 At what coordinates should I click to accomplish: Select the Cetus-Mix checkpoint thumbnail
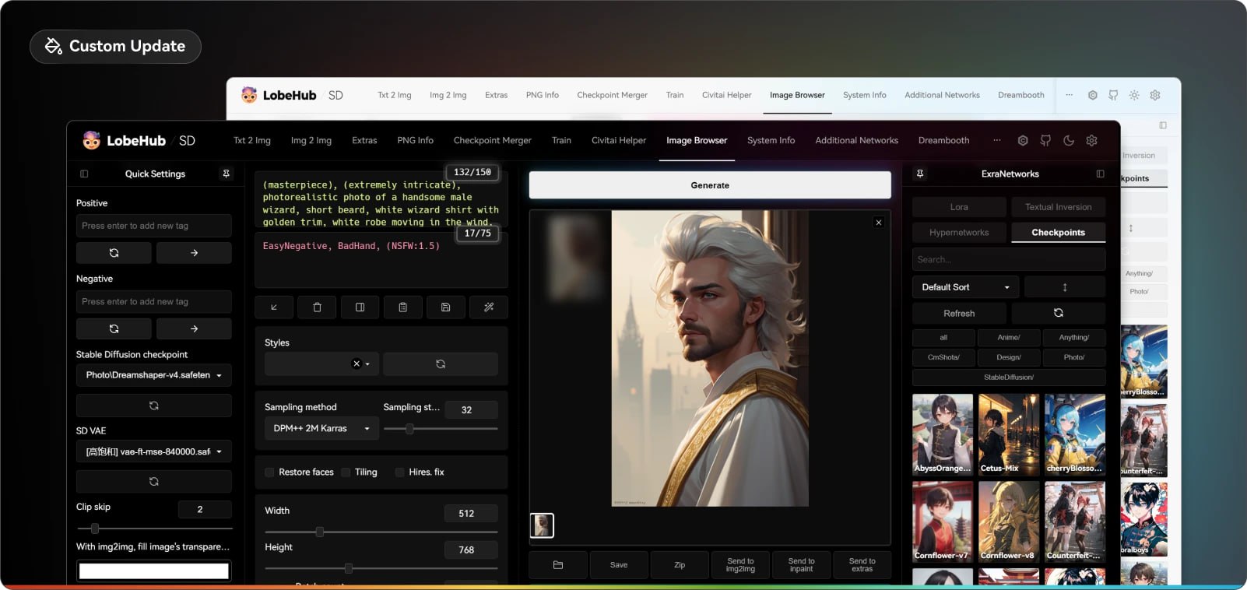pyautogui.click(x=1009, y=434)
